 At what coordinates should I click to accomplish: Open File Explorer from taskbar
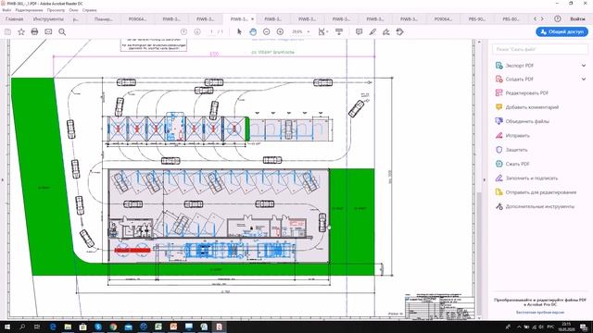click(68, 327)
